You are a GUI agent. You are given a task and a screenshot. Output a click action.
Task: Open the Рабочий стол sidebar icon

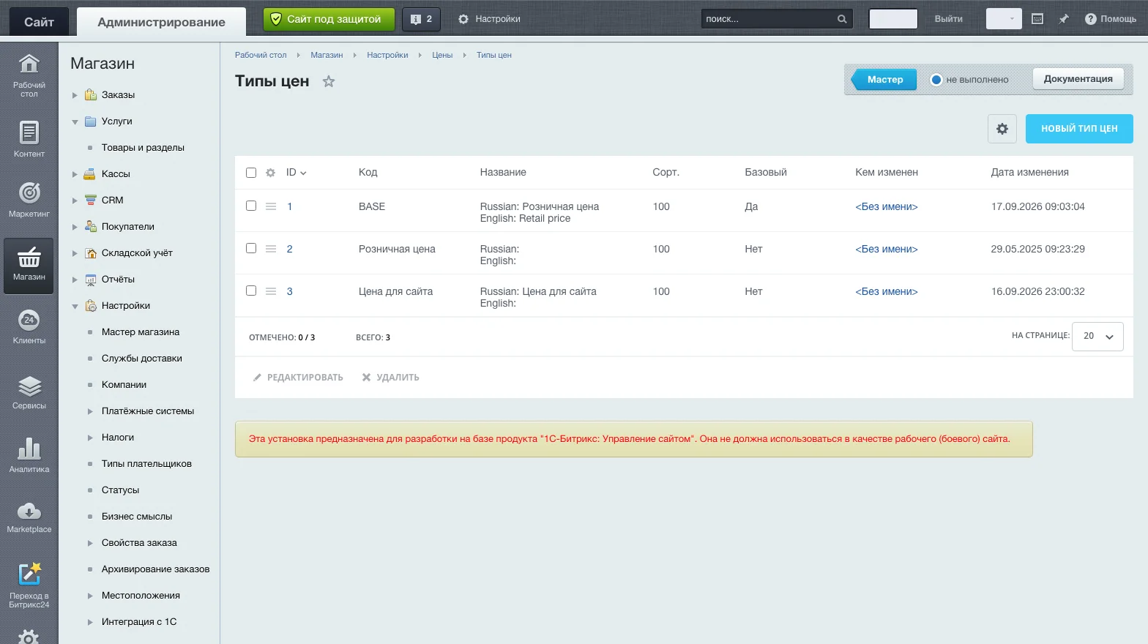(29, 64)
